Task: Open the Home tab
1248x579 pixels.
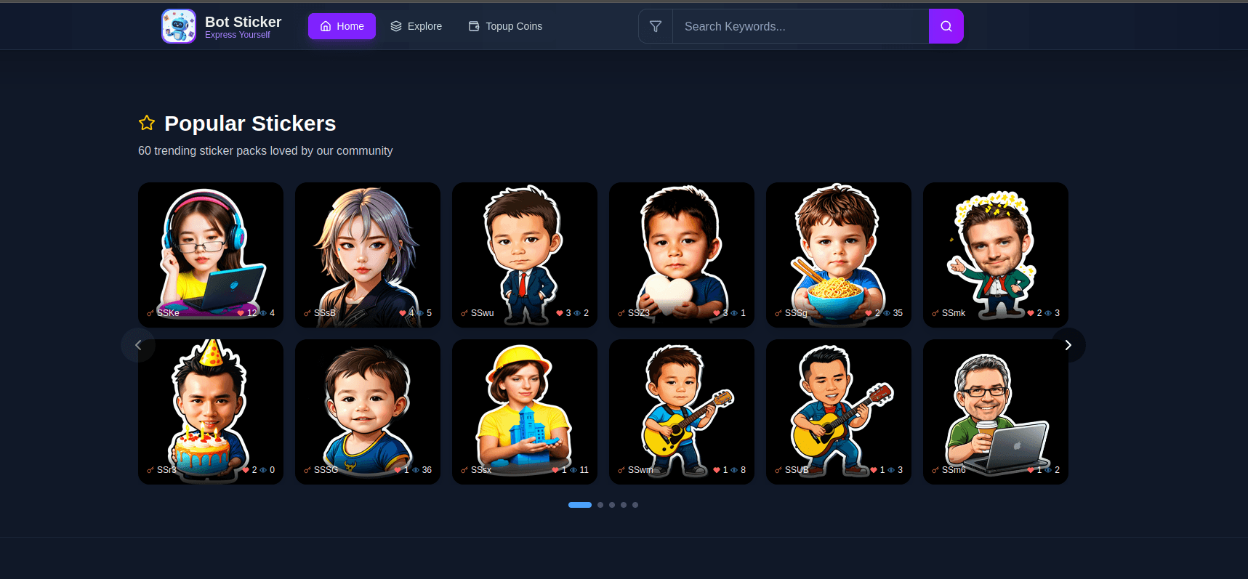Action: click(342, 26)
